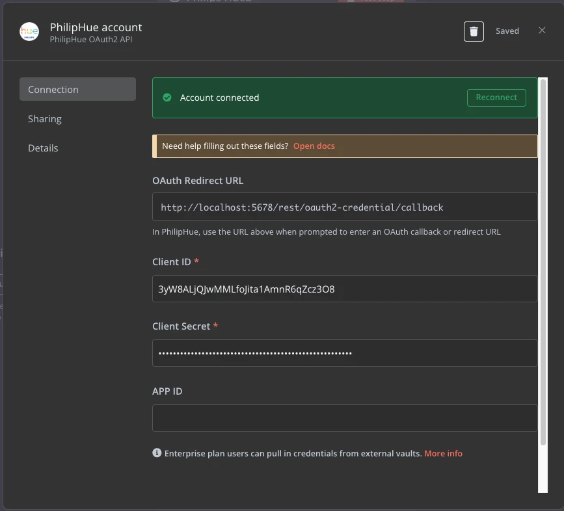Screen dimensions: 564x511
Task: Click the Philips Hue logo icon
Action: (29, 32)
